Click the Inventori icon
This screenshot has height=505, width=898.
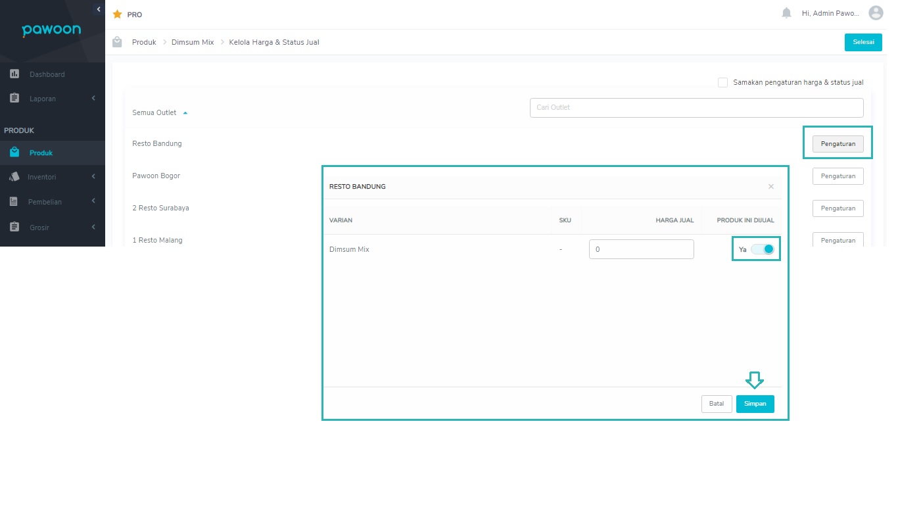click(x=14, y=177)
